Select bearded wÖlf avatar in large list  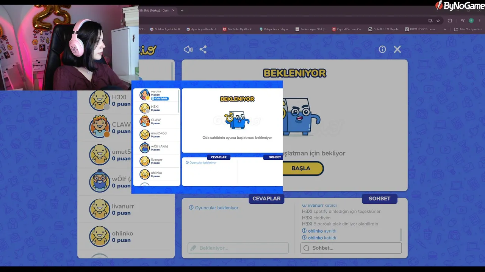[100, 182]
